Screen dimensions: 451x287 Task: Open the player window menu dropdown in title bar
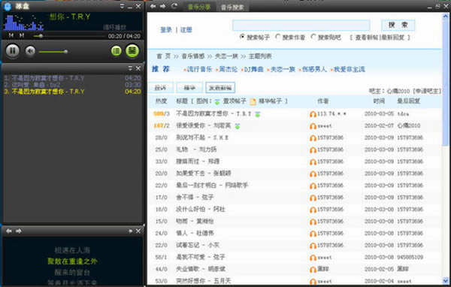pos(123,6)
